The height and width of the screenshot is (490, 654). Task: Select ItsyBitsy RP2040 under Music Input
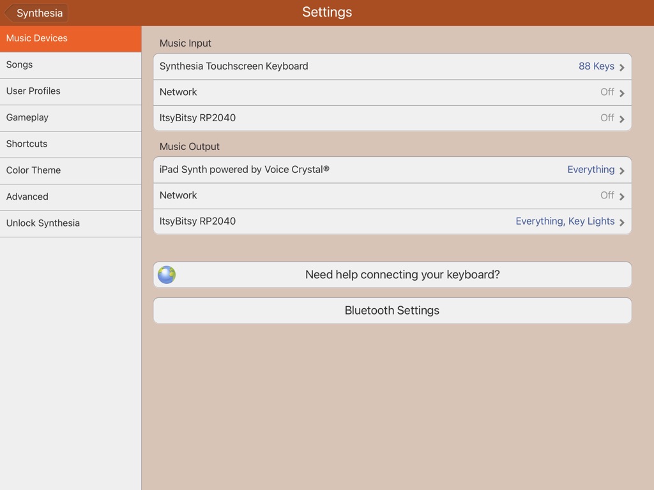392,118
